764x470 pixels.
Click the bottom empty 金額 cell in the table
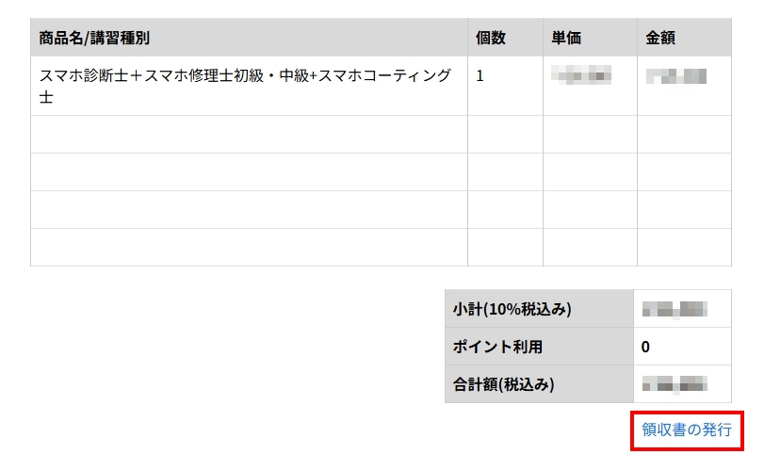(684, 248)
